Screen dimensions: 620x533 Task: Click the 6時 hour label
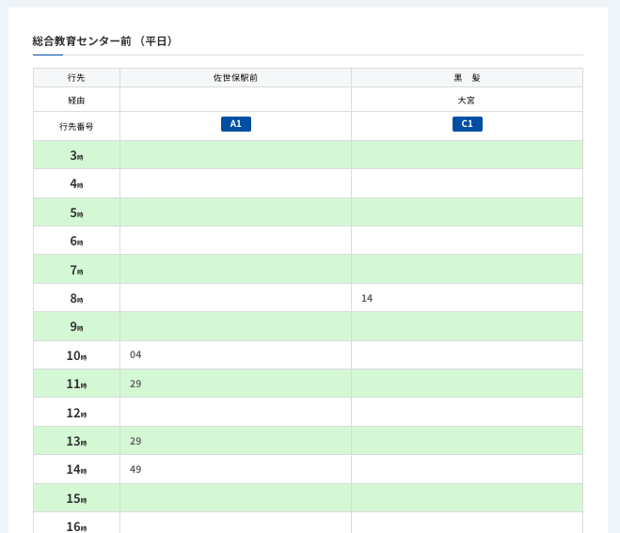(x=76, y=242)
